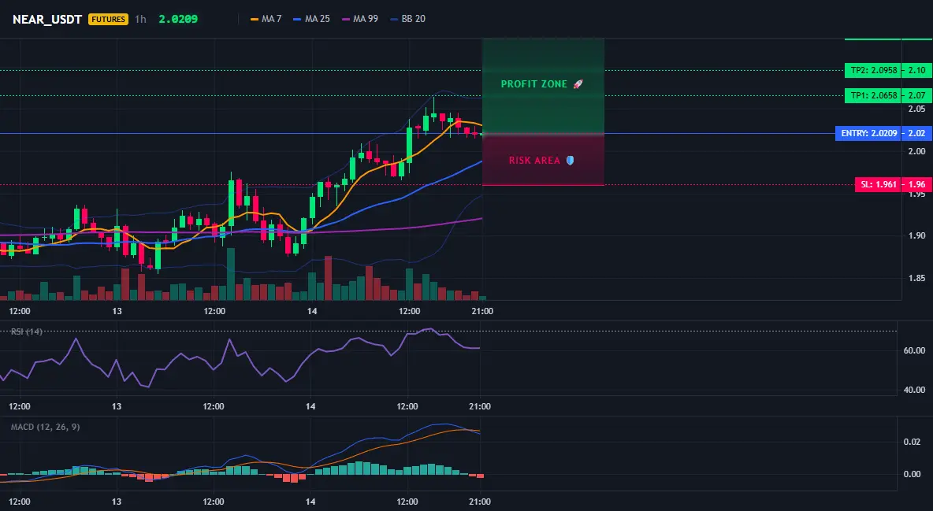Select the ENTRY: 2.0209 price label

[868, 133]
